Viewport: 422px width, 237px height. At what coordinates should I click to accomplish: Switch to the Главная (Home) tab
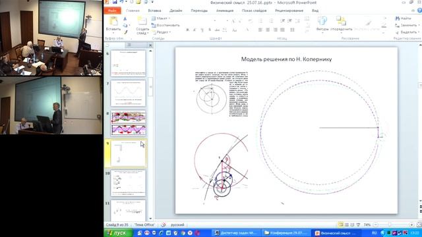pos(133,11)
